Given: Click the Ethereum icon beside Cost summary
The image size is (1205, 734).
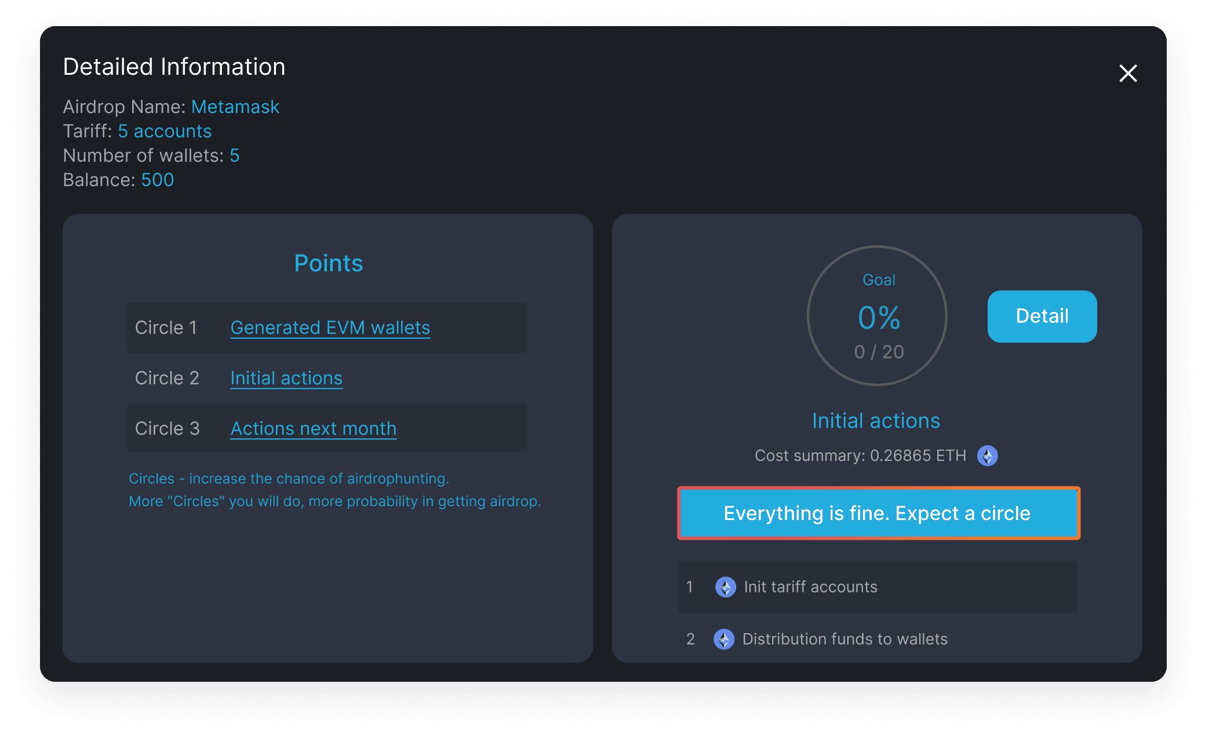Looking at the screenshot, I should 987,456.
